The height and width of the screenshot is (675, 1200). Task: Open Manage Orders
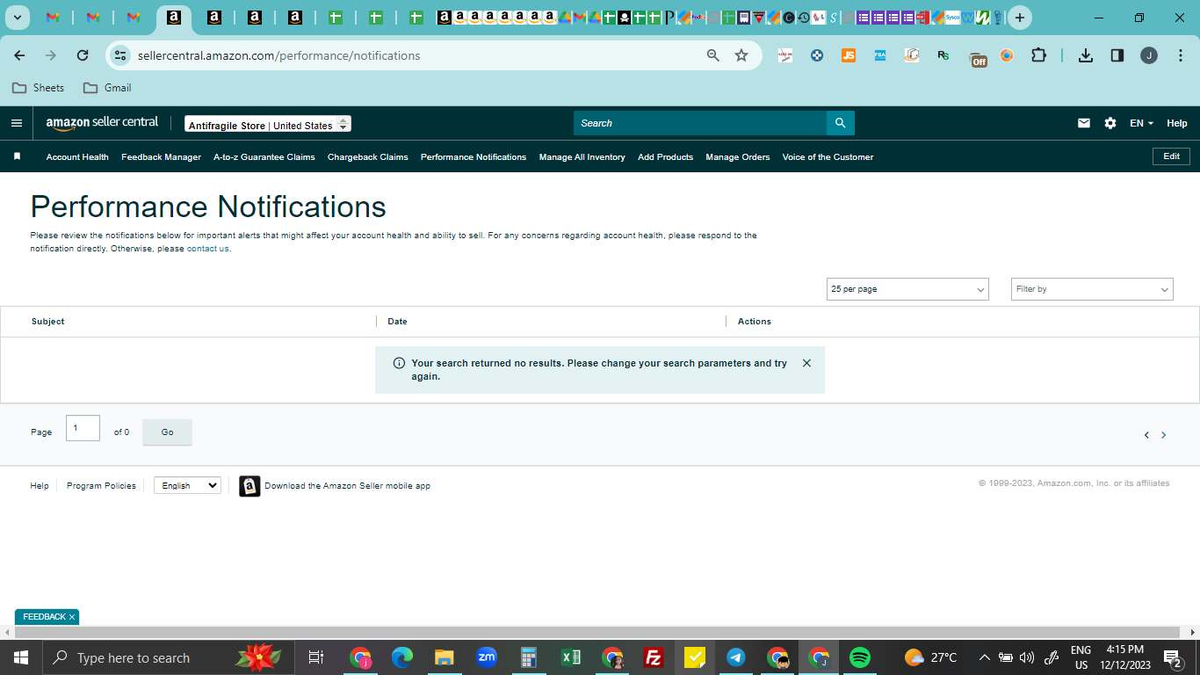(738, 157)
